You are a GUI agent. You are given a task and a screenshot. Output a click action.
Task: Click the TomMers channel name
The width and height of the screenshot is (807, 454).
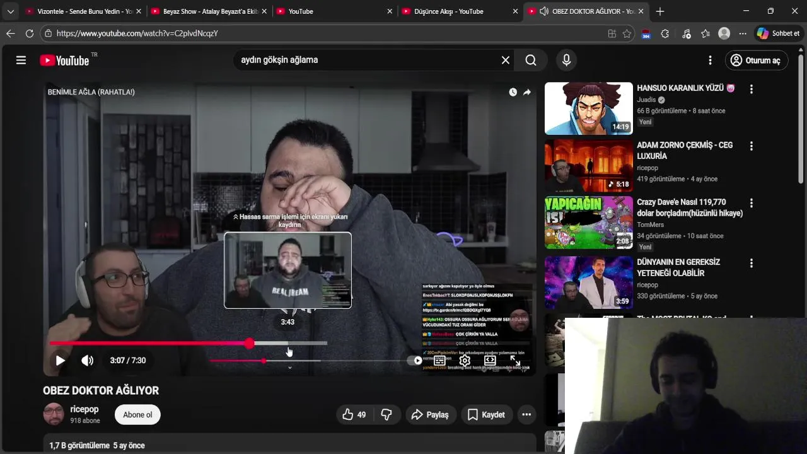[651, 224]
